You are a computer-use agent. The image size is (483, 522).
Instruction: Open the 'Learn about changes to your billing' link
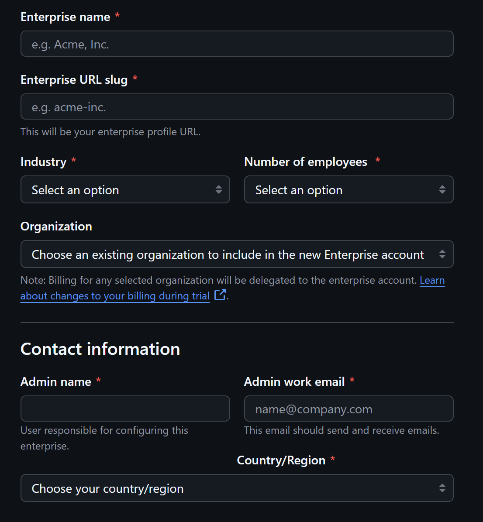point(115,296)
